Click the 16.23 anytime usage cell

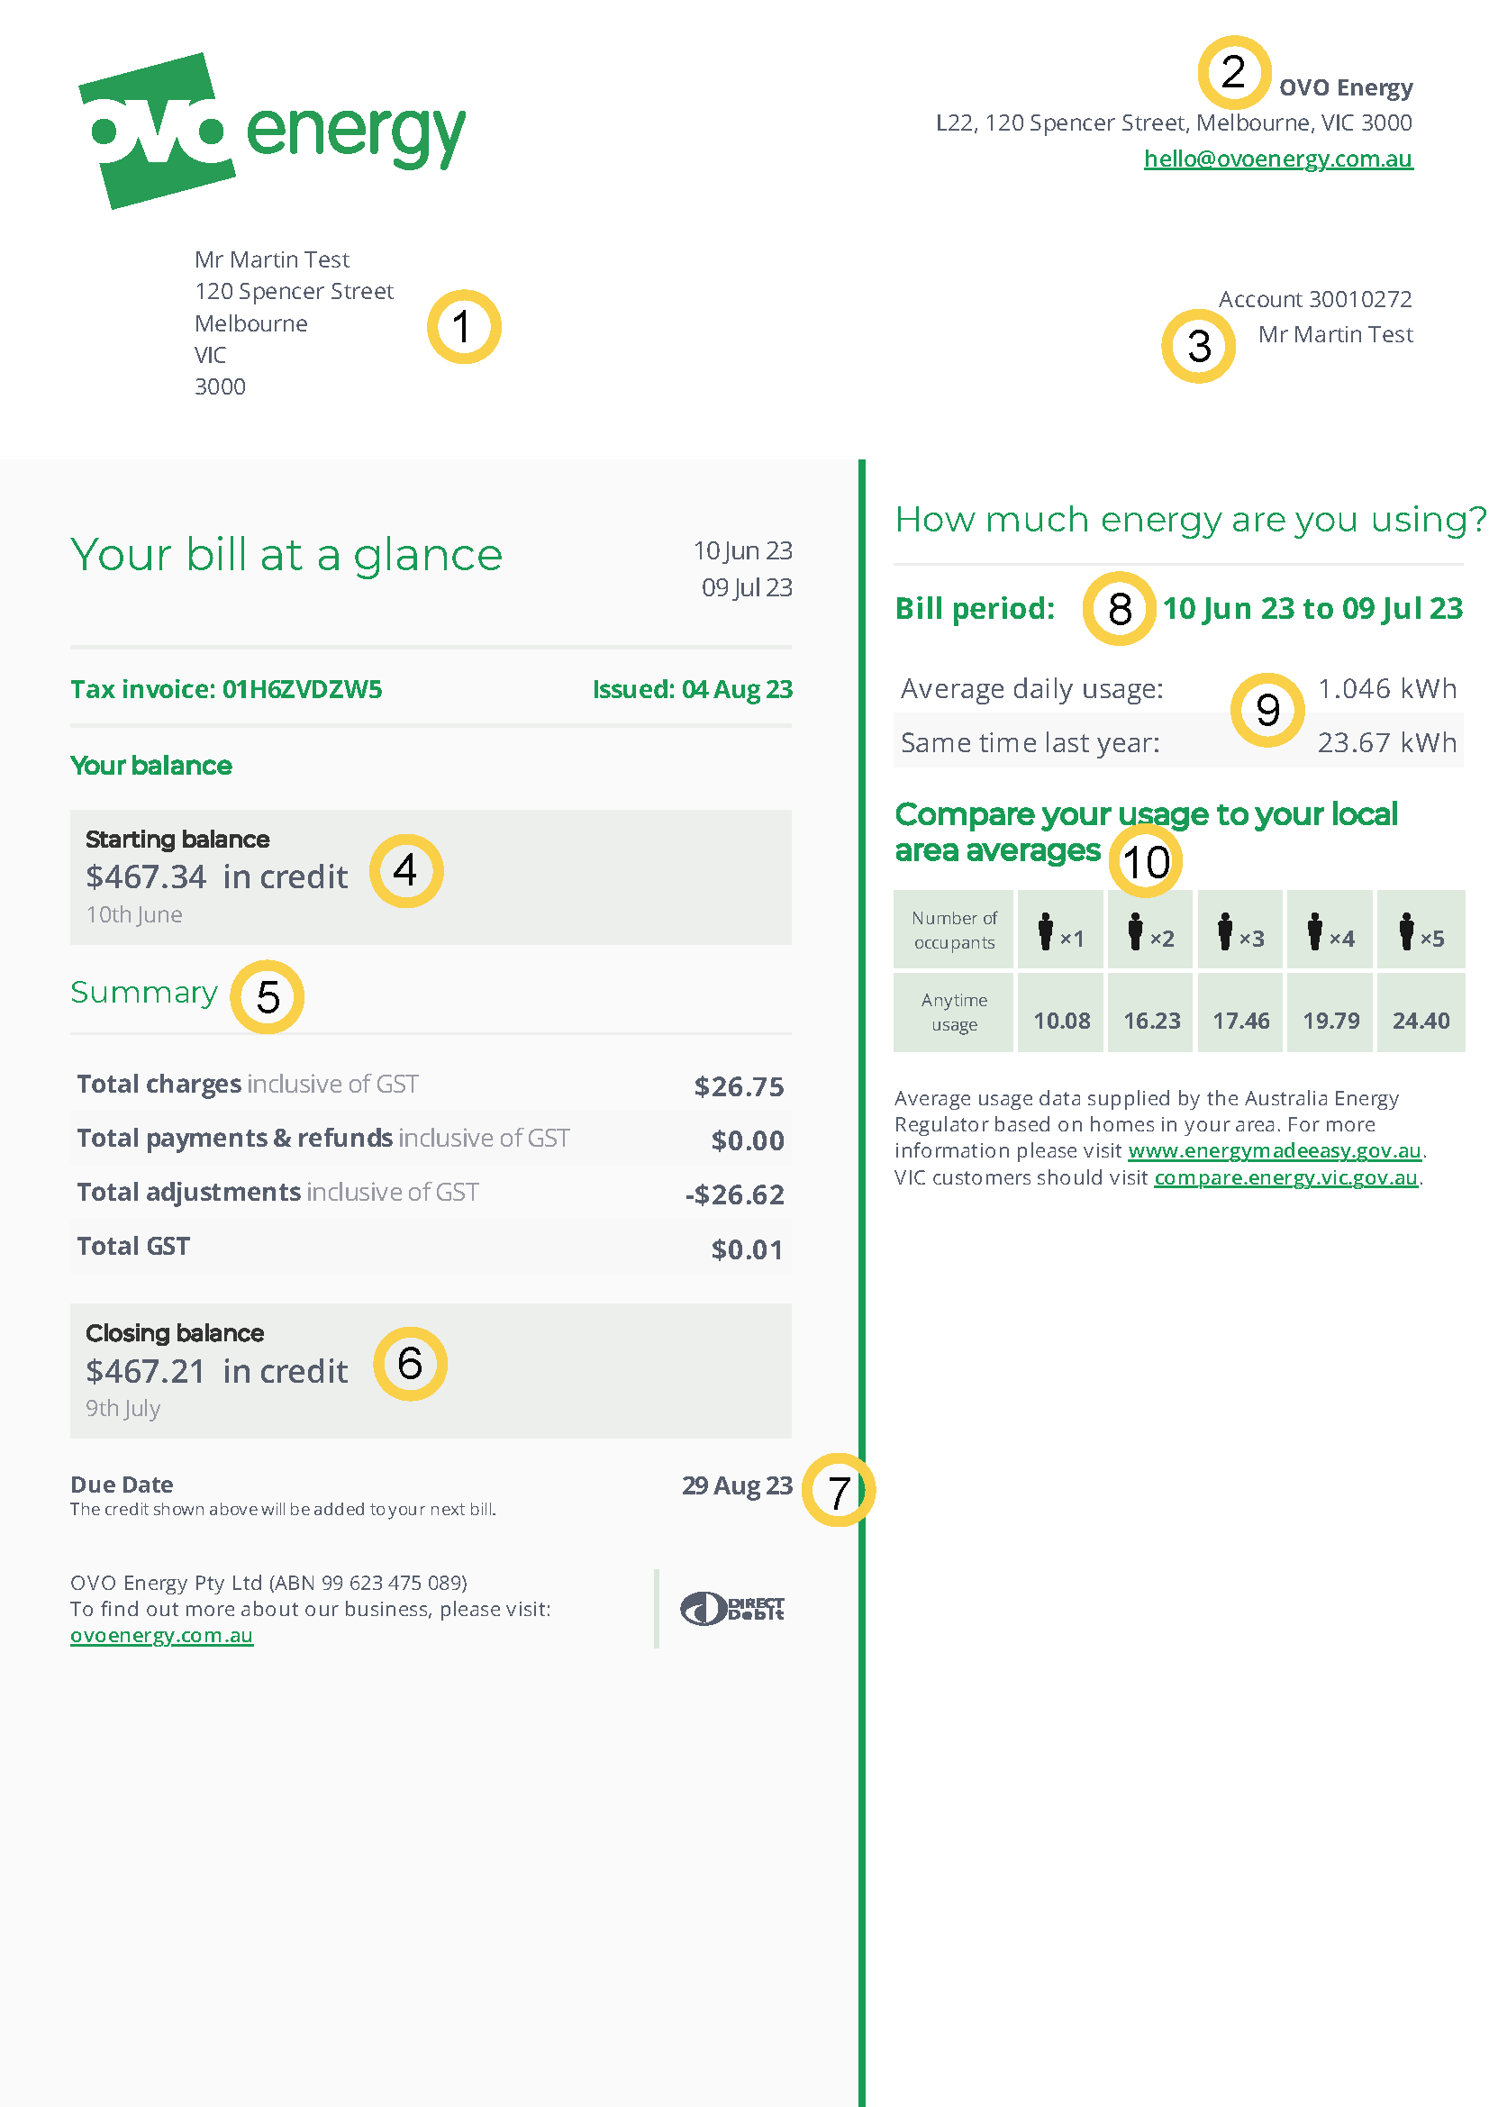tap(1151, 1021)
